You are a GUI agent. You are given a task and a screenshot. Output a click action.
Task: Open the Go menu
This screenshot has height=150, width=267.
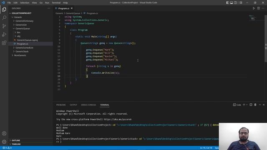click(41, 3)
